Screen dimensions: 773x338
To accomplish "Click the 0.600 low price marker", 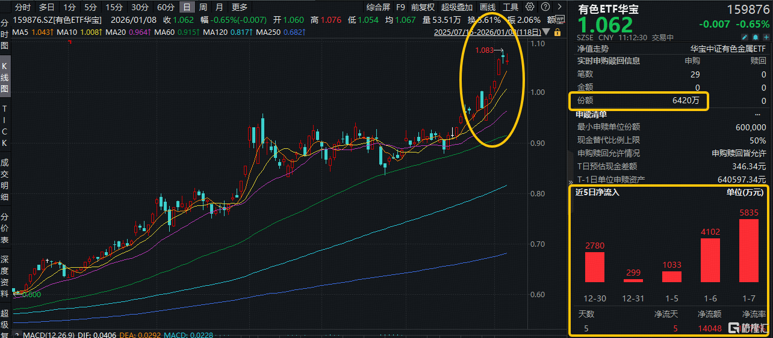I will [x=31, y=295].
